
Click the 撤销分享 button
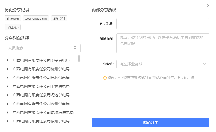tap(150, 122)
